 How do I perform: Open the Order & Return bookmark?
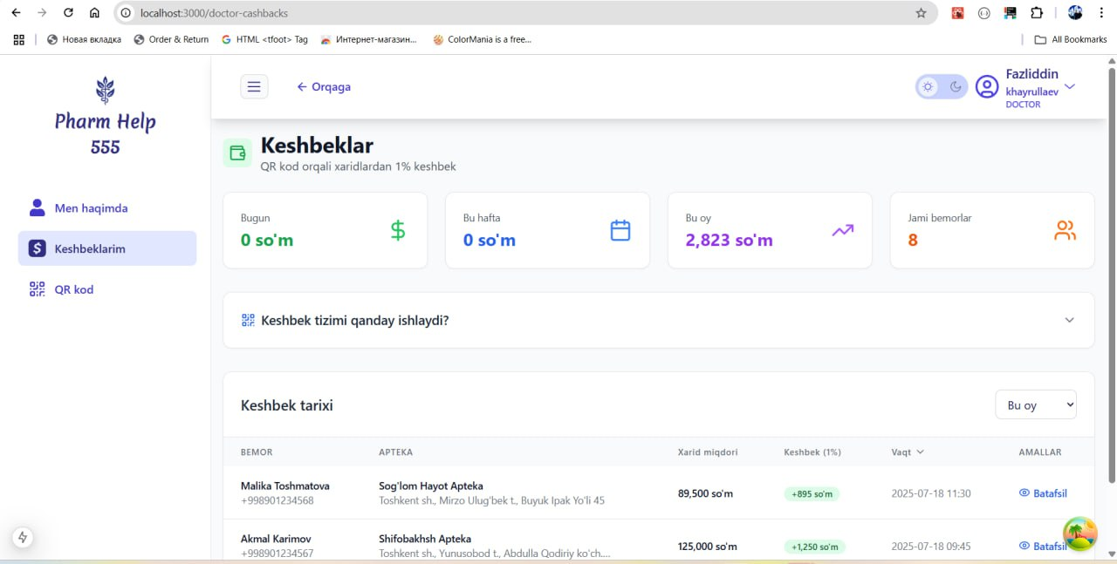pyautogui.click(x=171, y=39)
